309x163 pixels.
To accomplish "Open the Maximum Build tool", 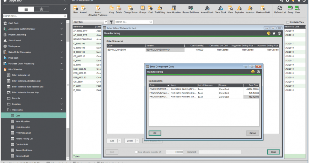I will [263, 10].
